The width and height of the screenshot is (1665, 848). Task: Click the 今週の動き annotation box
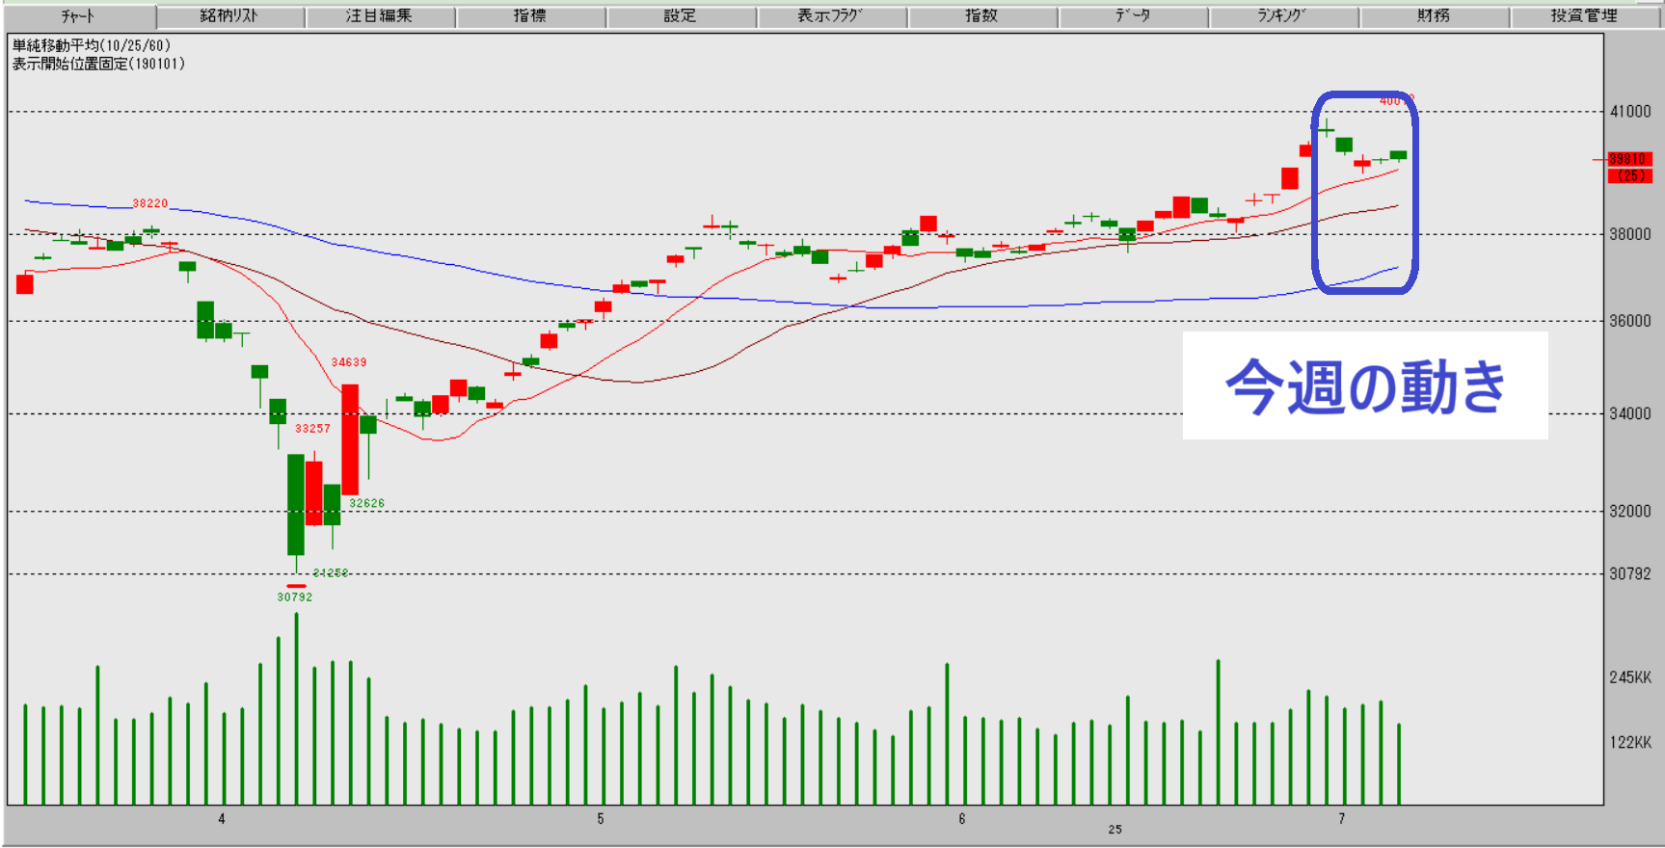(1364, 385)
